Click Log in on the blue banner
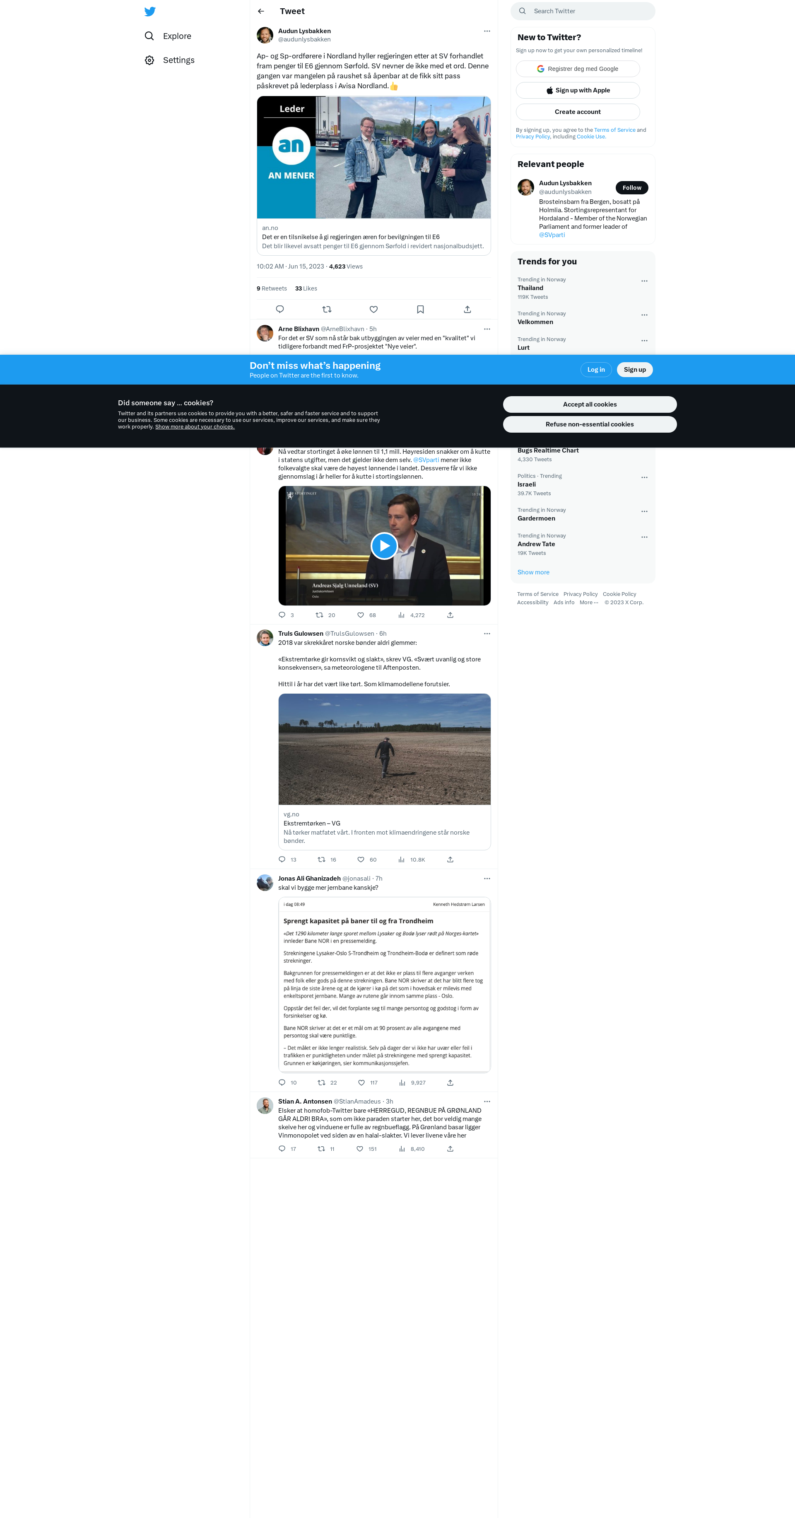This screenshot has height=1518, width=795. (x=596, y=370)
